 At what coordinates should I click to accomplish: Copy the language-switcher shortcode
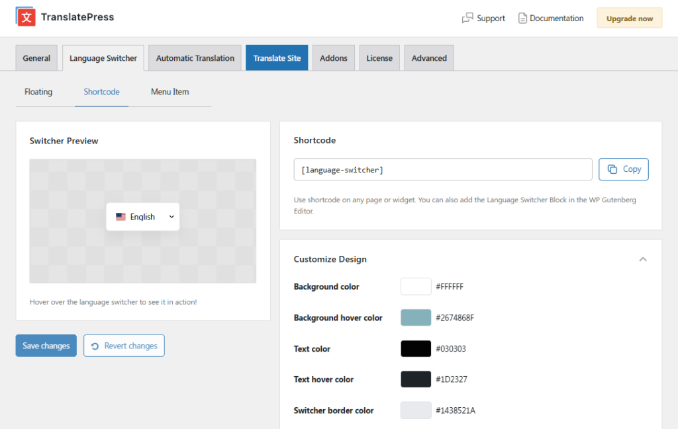coord(624,169)
